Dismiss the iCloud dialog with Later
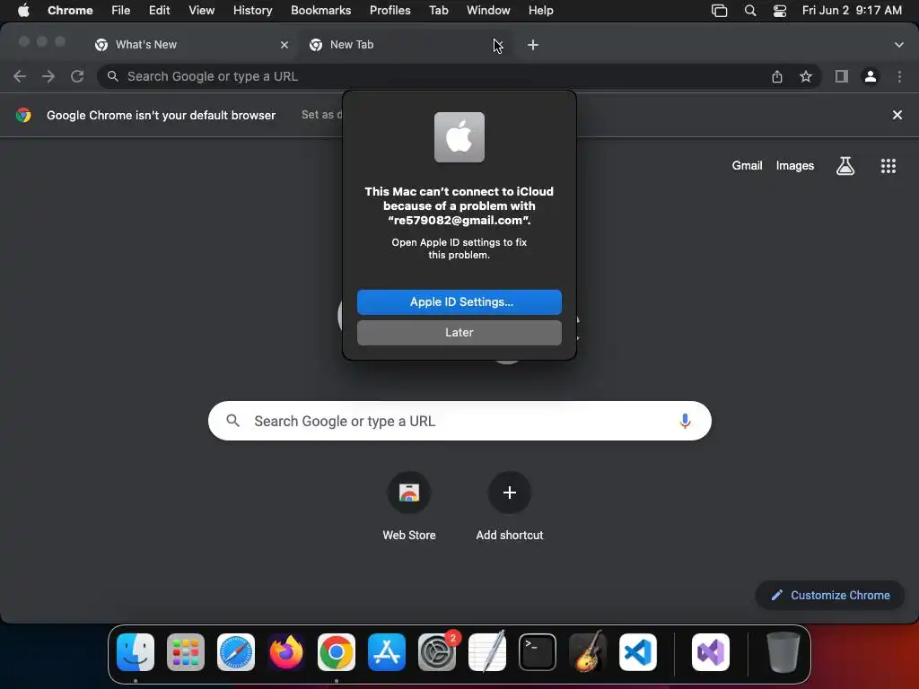This screenshot has width=919, height=689. (x=459, y=332)
